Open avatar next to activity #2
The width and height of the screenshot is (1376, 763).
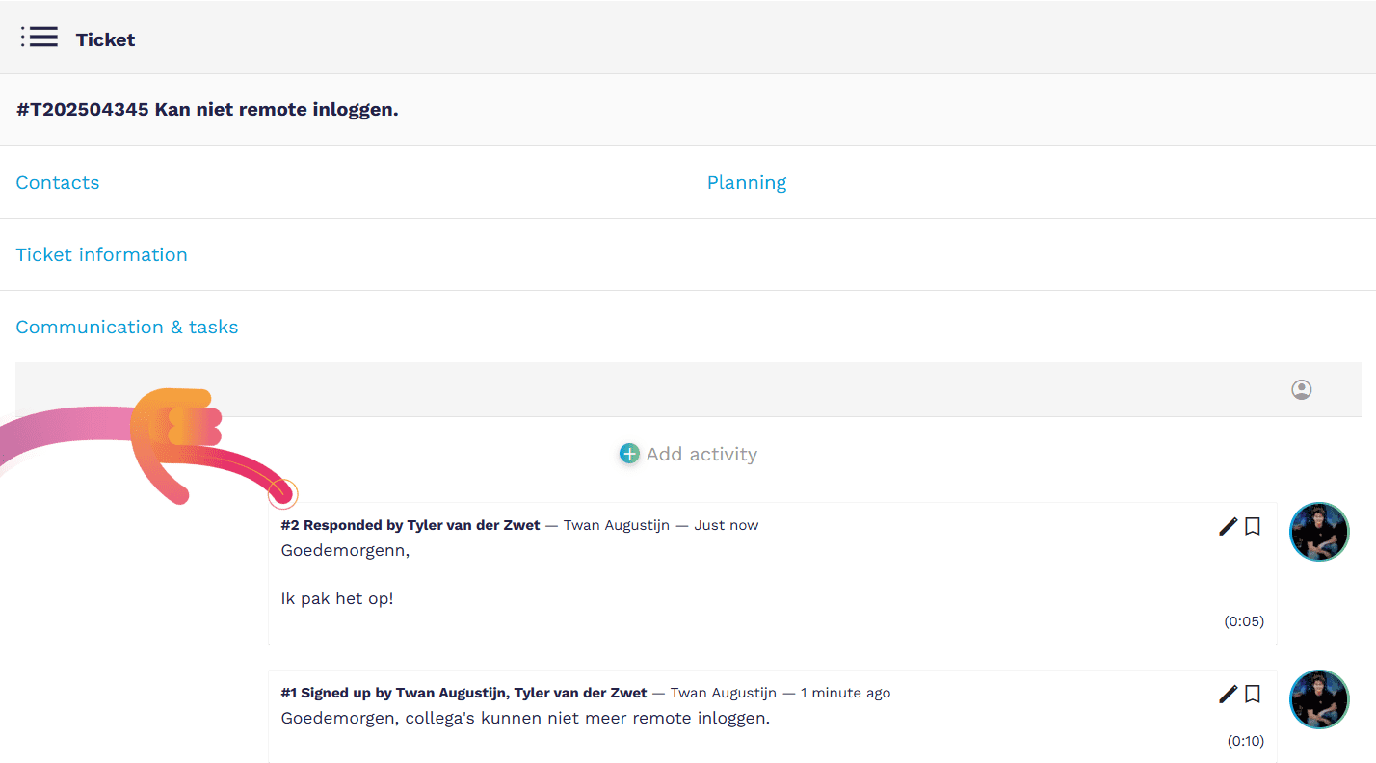point(1318,532)
